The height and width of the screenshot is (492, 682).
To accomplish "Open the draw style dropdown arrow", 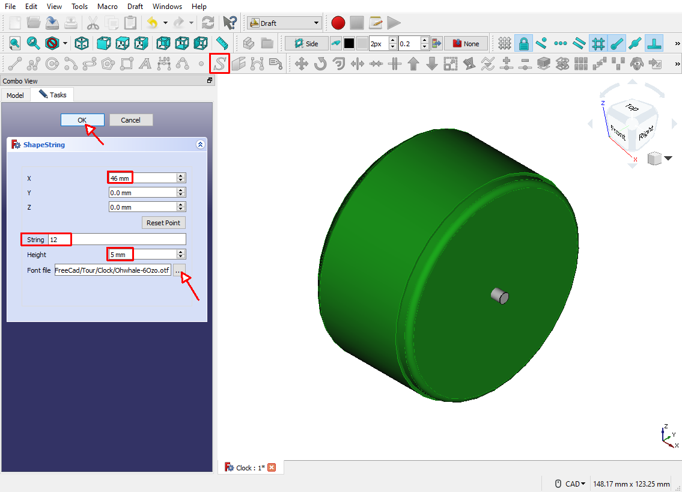I will tap(65, 43).
